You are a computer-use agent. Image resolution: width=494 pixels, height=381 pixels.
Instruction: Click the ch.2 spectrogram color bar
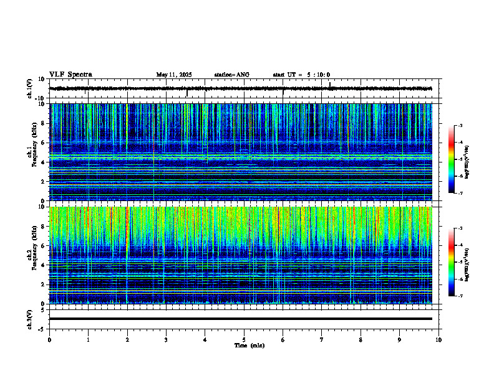[451, 262]
